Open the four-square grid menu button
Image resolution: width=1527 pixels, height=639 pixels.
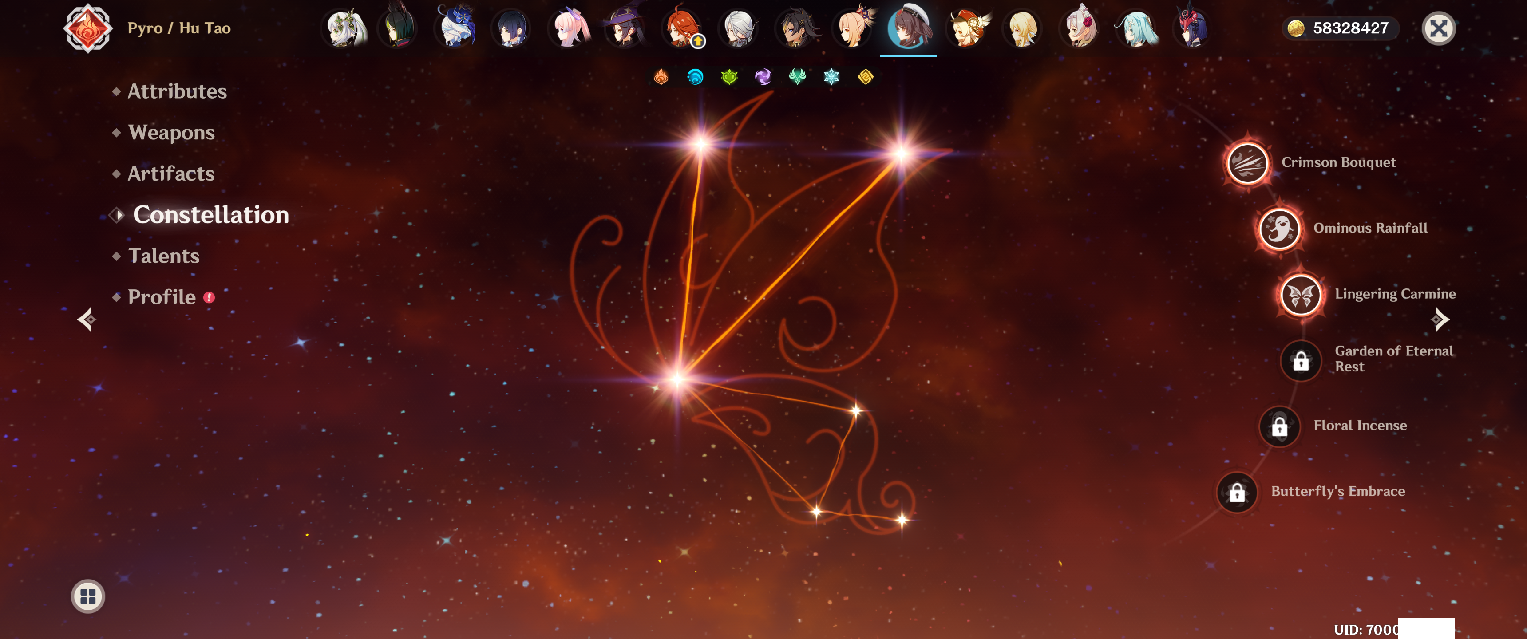[88, 596]
